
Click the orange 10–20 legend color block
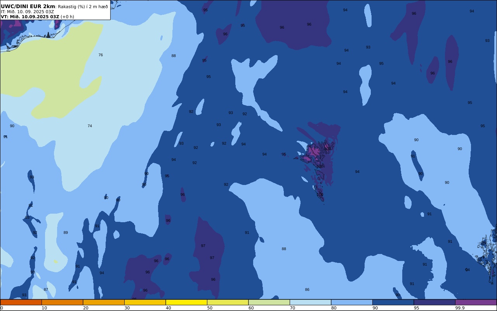[62, 302]
